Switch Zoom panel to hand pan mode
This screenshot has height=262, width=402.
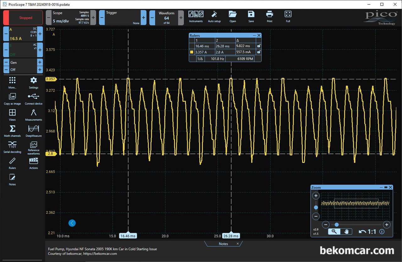(x=346, y=232)
